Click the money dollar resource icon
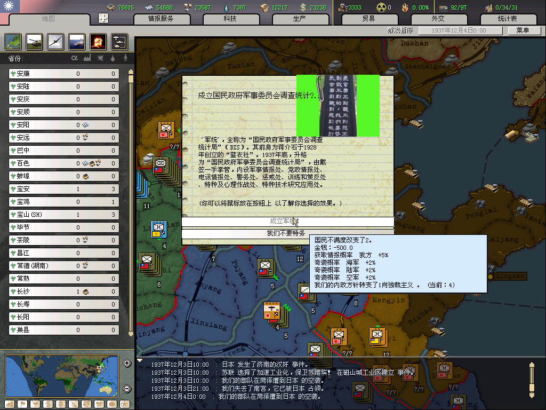The image size is (546, 410). pos(303,7)
